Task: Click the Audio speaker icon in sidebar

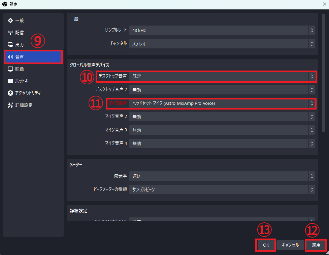Action: coord(10,57)
